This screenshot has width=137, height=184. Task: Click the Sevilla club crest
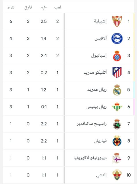pyautogui.click(x=117, y=21)
